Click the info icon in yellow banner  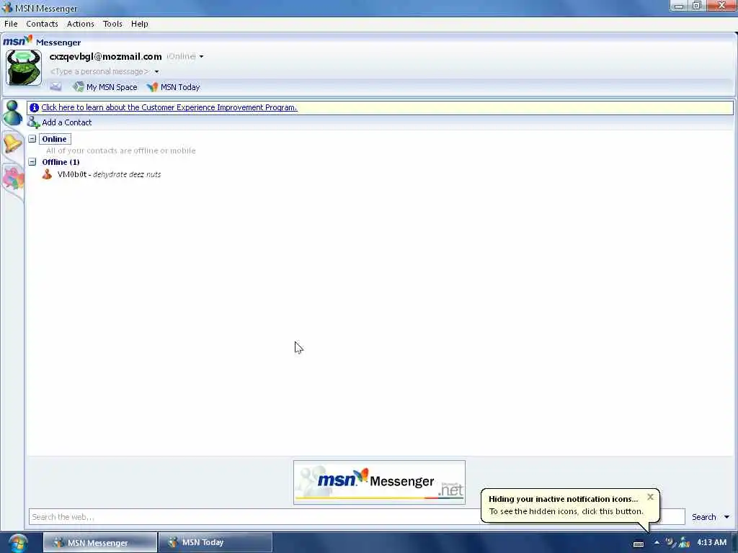click(34, 108)
